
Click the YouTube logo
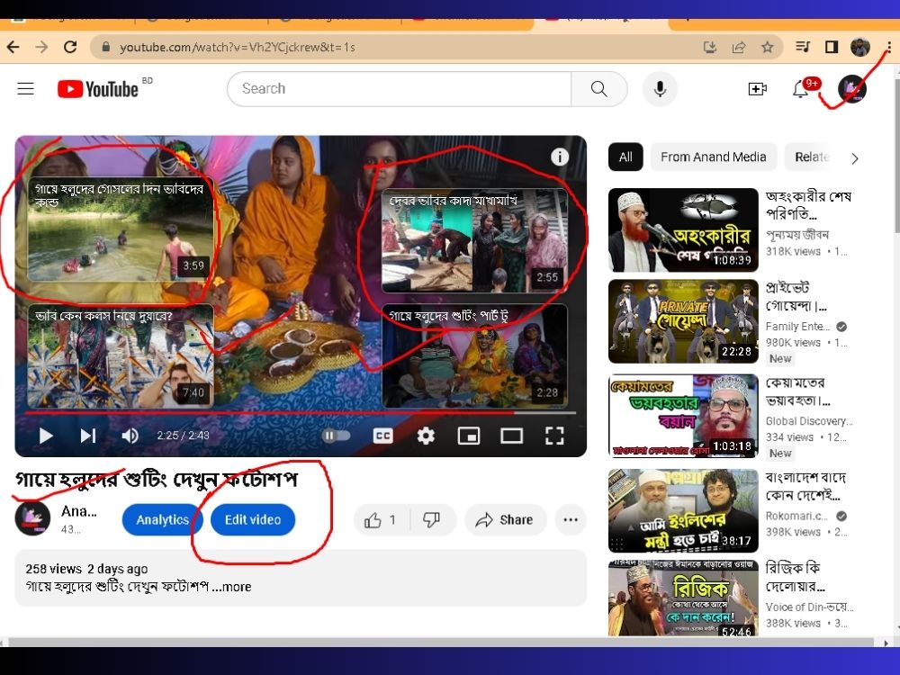[x=98, y=89]
